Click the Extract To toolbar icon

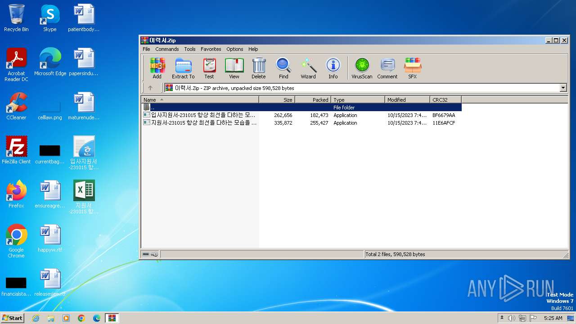183,68
